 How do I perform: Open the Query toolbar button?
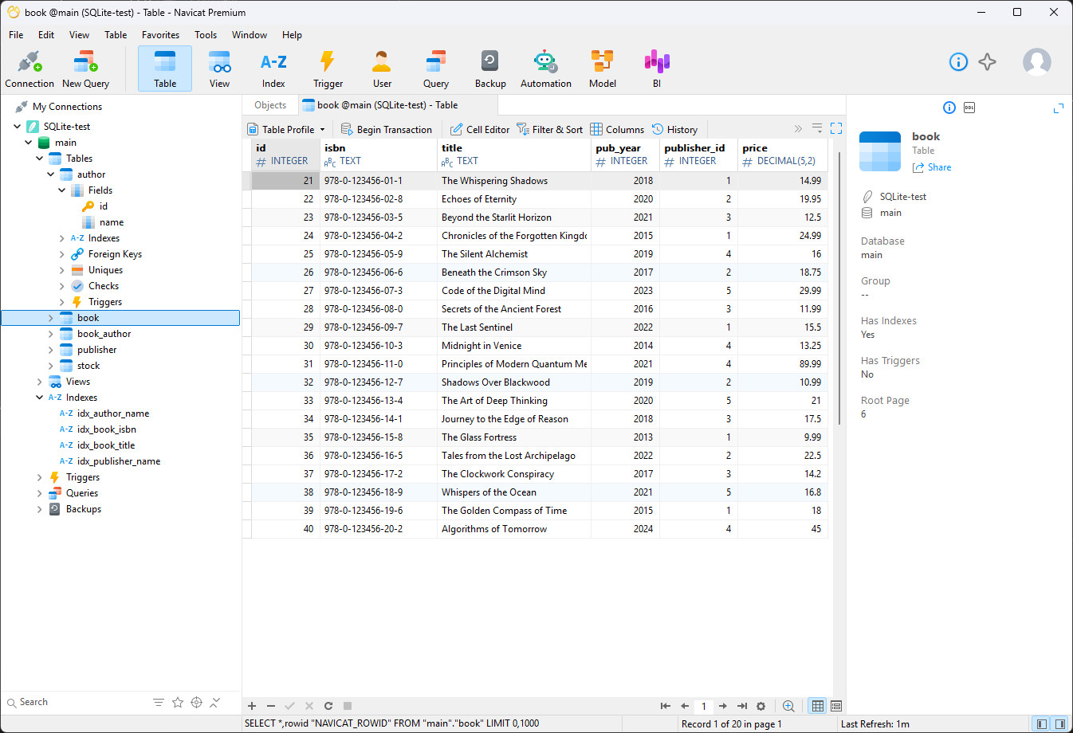[436, 69]
